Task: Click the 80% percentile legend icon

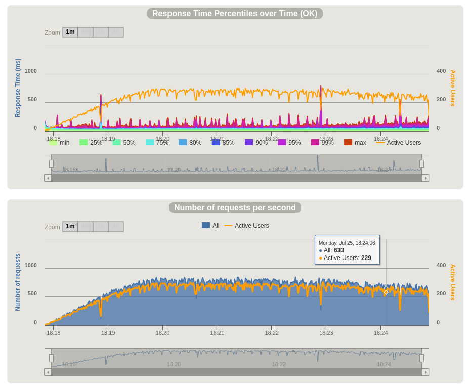Action: click(183, 143)
